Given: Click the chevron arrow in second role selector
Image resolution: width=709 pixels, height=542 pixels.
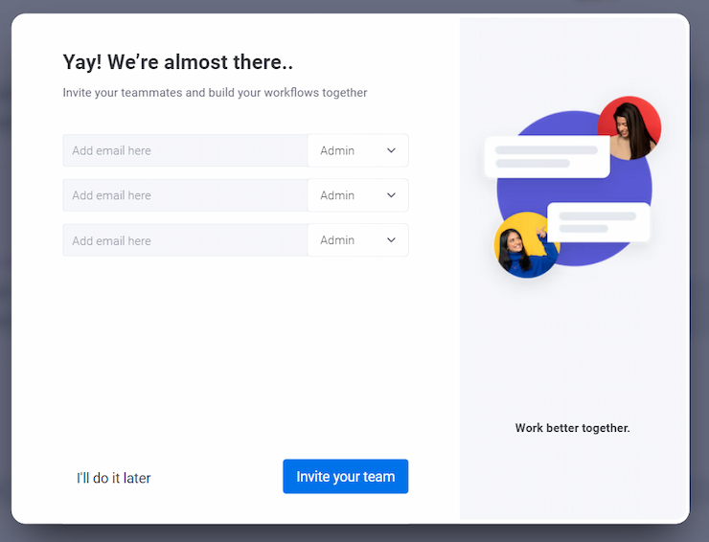Looking at the screenshot, I should 391,195.
